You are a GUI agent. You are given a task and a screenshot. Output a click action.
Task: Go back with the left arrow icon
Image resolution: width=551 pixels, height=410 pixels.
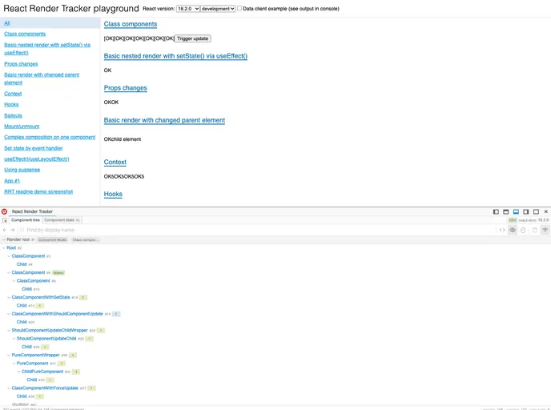tap(5, 230)
